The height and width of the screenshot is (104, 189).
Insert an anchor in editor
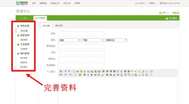139,75
